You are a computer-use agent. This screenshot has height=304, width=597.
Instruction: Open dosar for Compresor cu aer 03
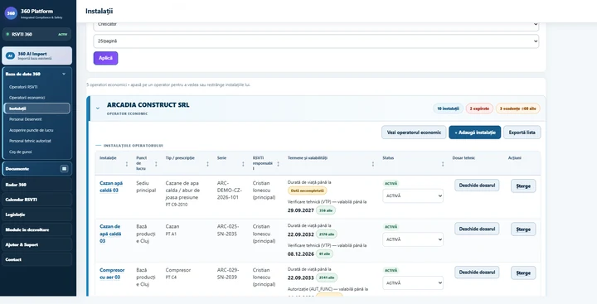pos(477,272)
